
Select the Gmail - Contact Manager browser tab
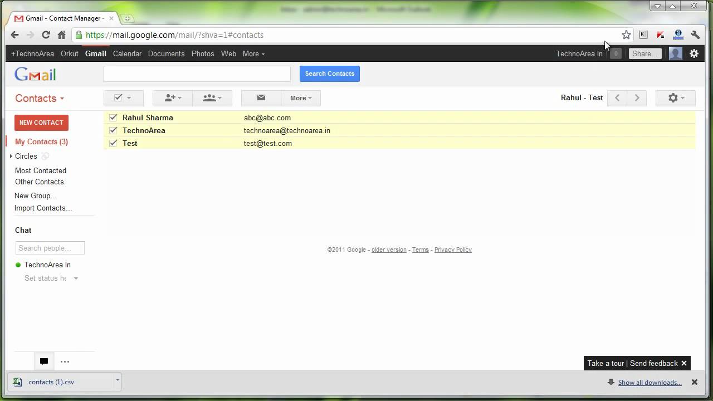tap(64, 18)
